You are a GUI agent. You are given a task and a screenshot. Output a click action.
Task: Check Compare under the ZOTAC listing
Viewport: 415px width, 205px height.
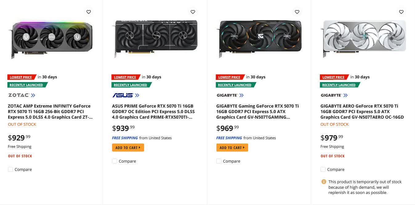10,169
